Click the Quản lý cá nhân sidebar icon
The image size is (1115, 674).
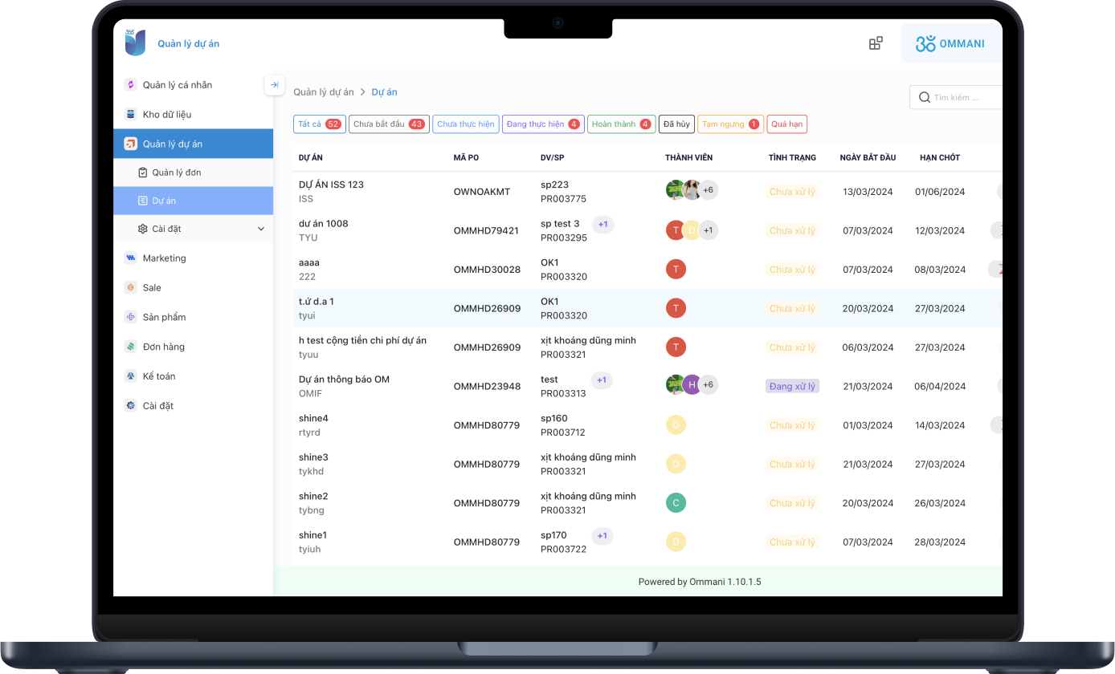coord(131,85)
